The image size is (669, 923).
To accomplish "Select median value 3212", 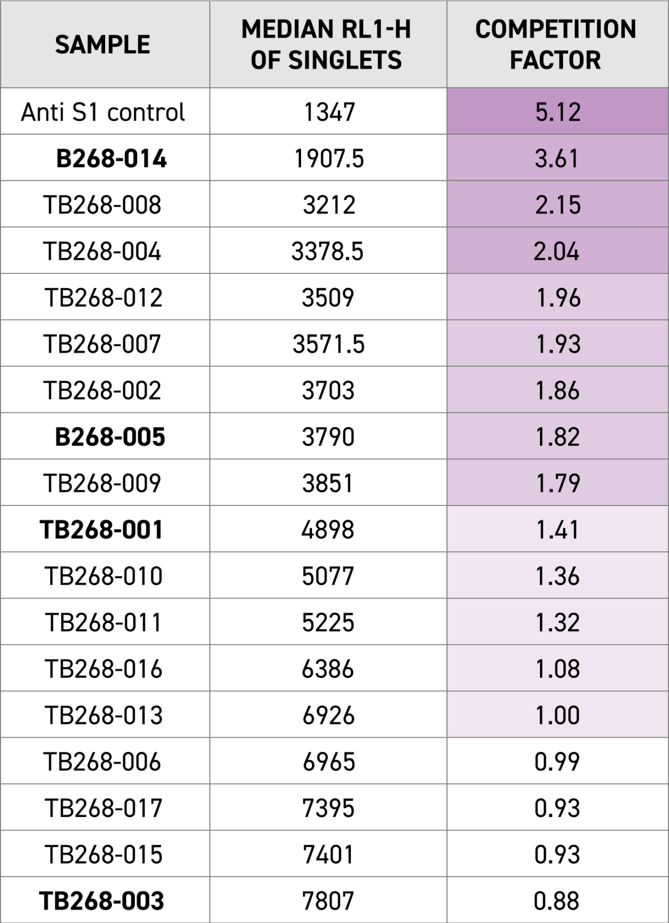I will click(x=329, y=205).
